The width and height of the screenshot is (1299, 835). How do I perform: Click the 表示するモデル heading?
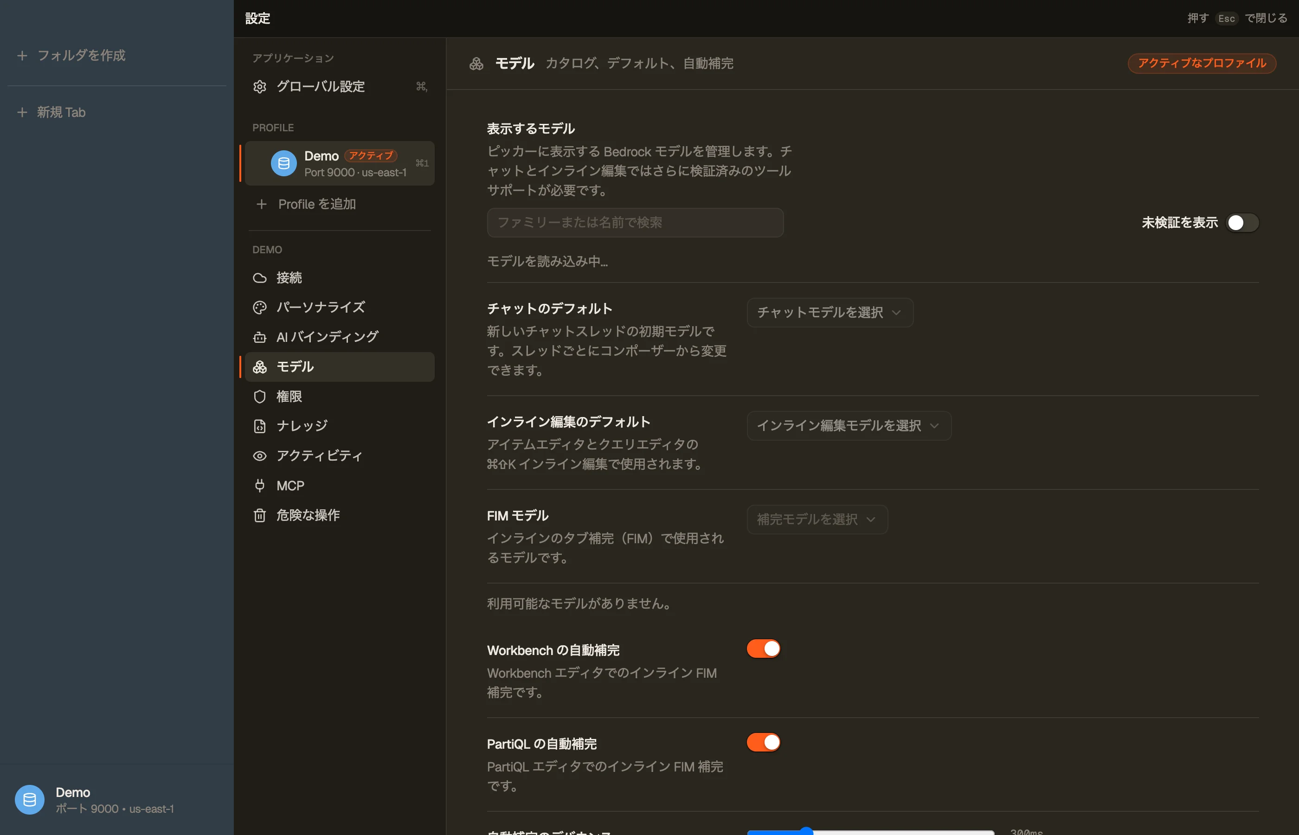pyautogui.click(x=530, y=128)
